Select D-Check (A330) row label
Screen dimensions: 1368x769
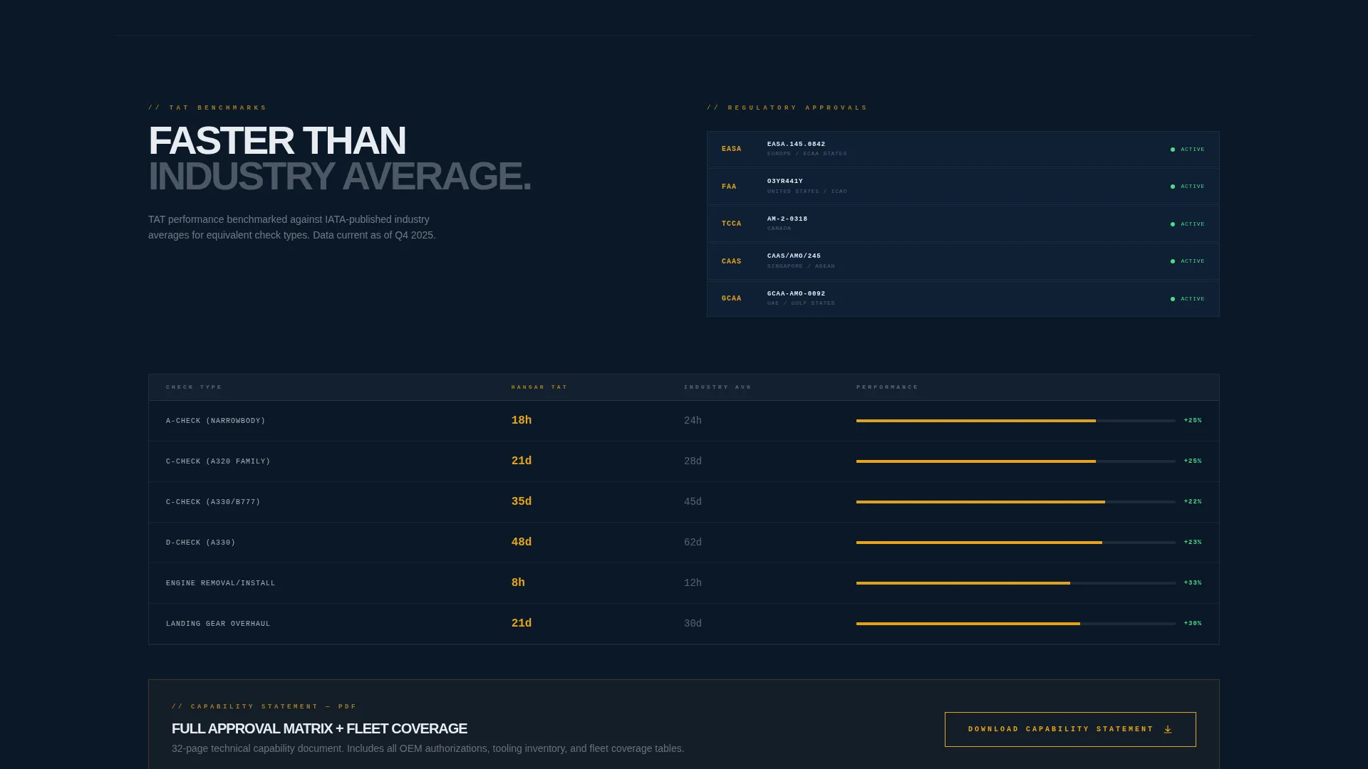click(200, 543)
